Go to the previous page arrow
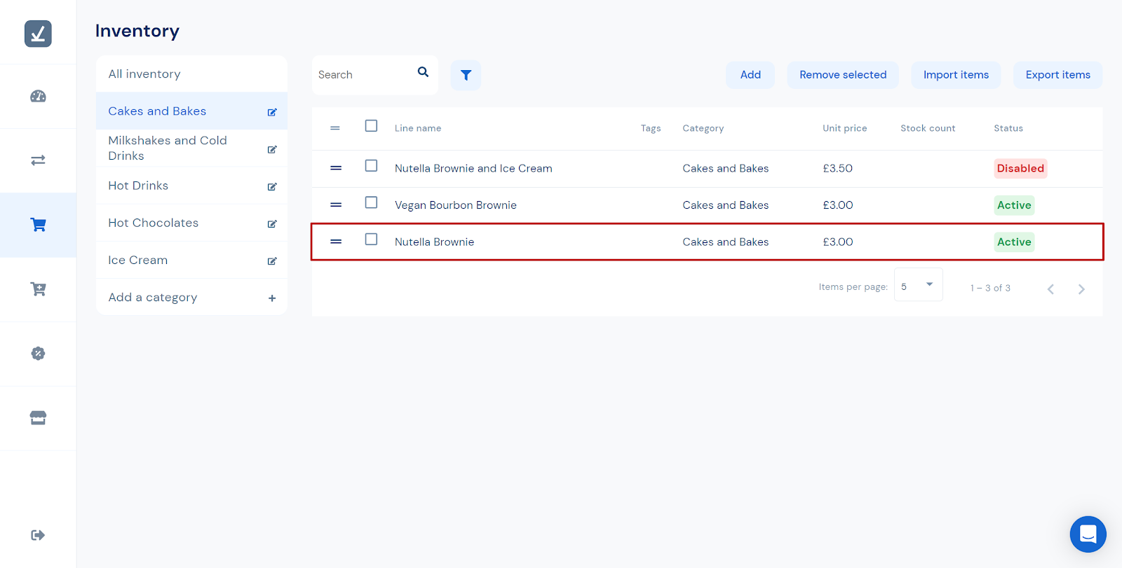Screen dimensions: 1122x568 1050,289
